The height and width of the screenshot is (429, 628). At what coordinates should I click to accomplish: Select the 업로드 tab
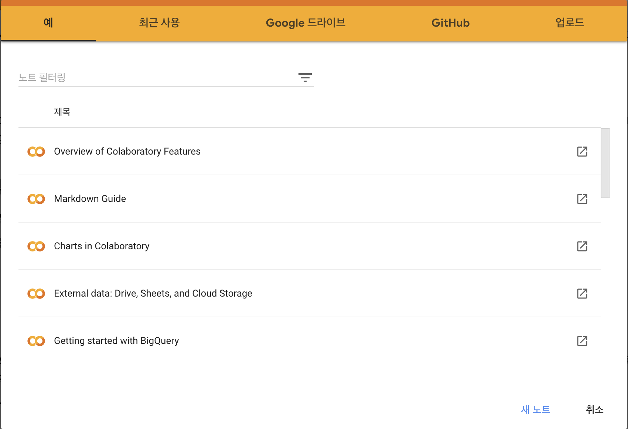pyautogui.click(x=570, y=23)
